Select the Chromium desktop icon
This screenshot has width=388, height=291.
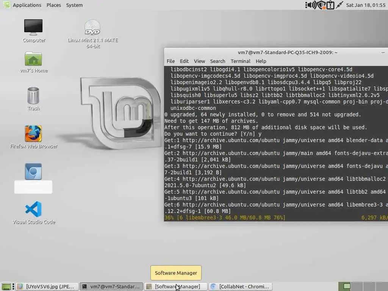coord(33,178)
